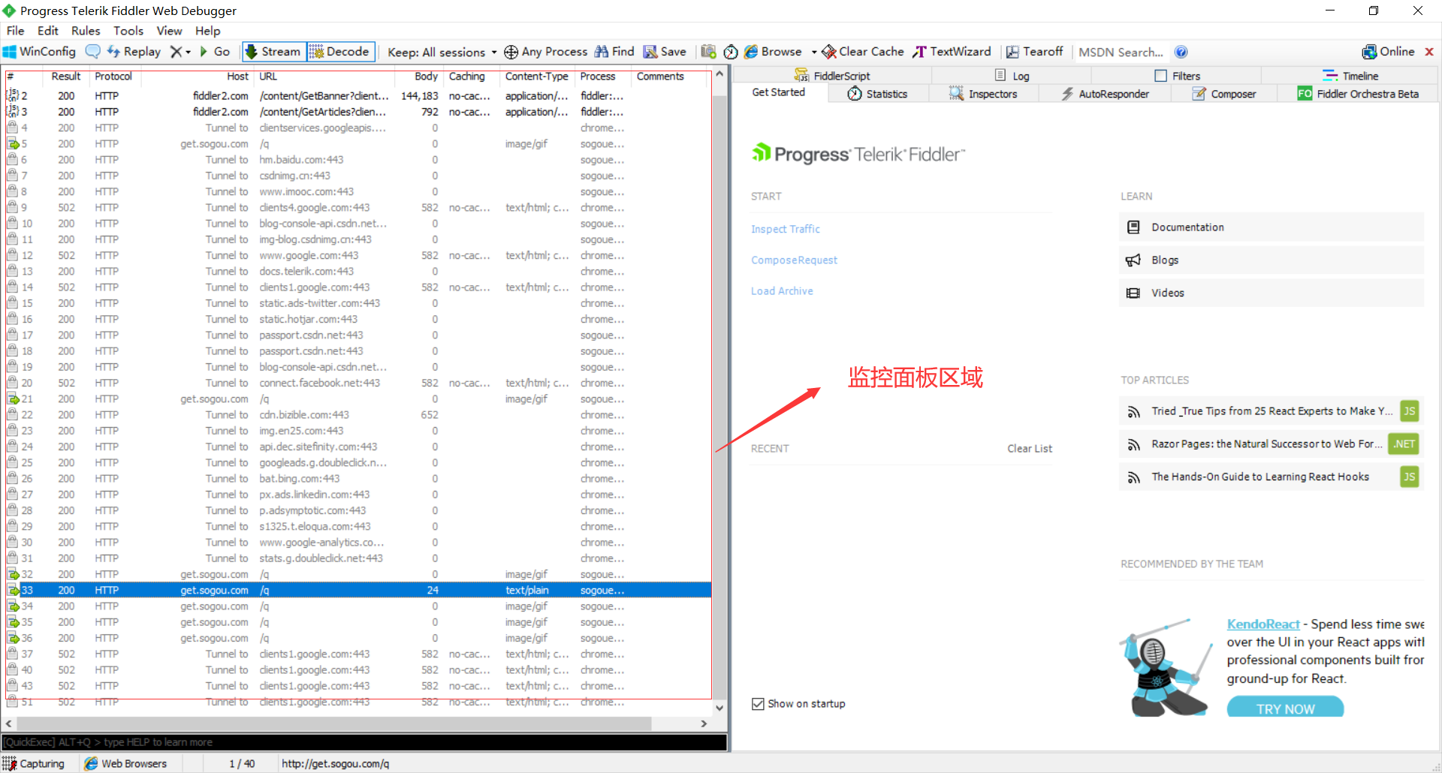Open the Fiddler Orchestra Beta tab
Image resolution: width=1442 pixels, height=773 pixels.
(1358, 94)
